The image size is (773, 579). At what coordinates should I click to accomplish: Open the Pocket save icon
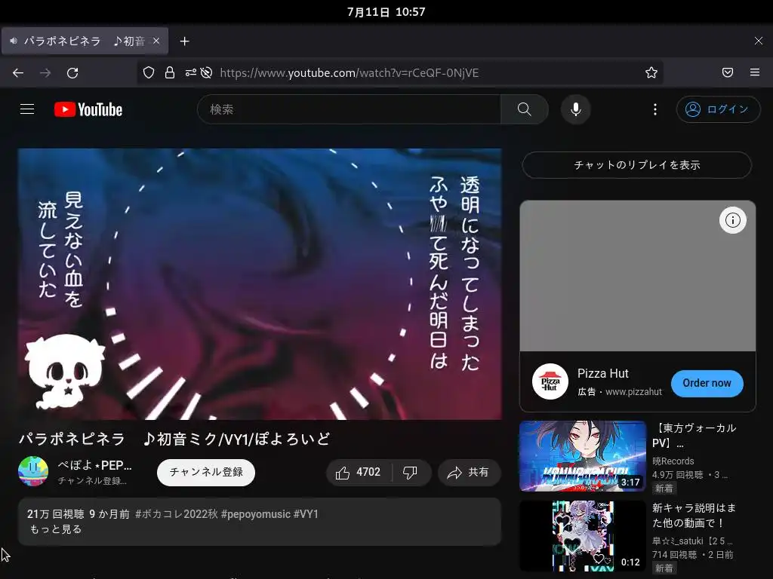coord(728,73)
